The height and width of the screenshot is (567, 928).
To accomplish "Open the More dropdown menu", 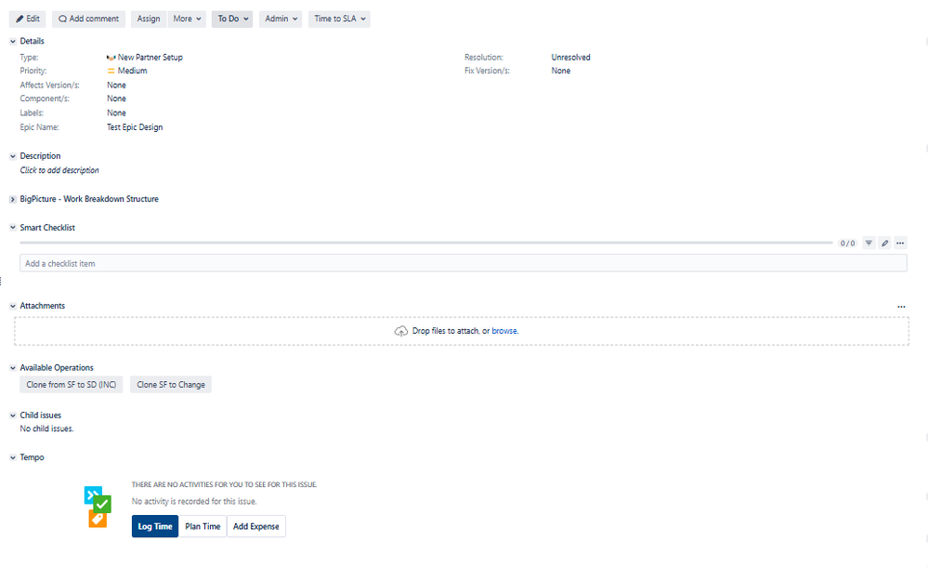I will (x=187, y=19).
